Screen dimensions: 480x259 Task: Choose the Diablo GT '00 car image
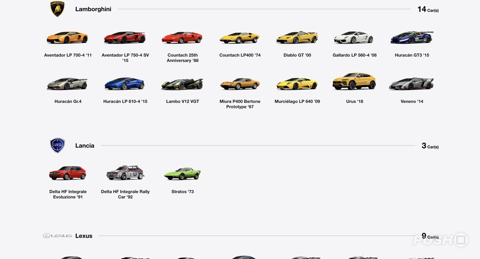pyautogui.click(x=297, y=37)
